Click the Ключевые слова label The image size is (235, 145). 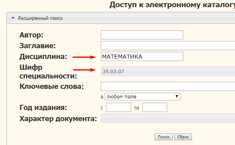(x=51, y=86)
